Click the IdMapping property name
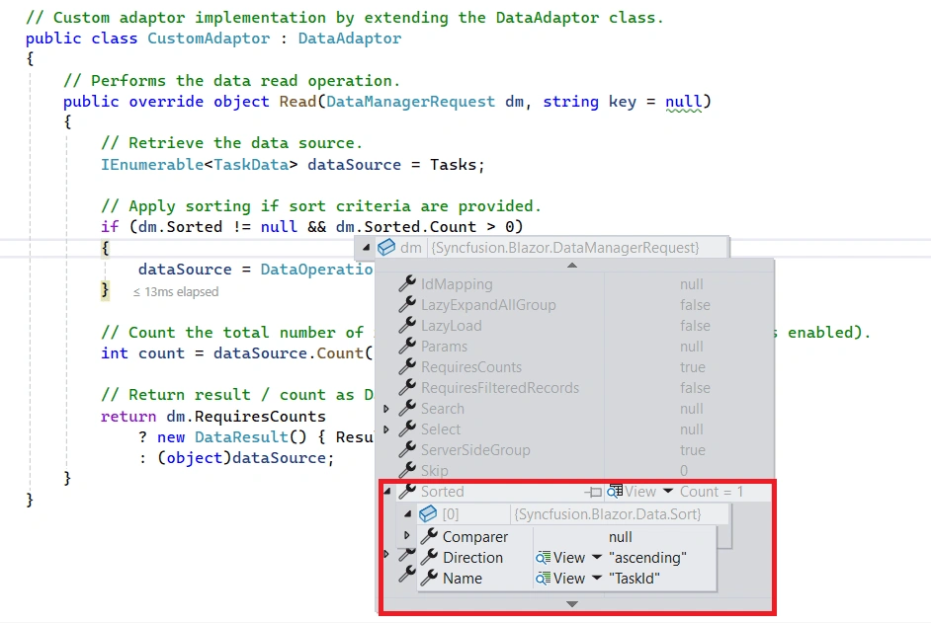 coord(457,284)
